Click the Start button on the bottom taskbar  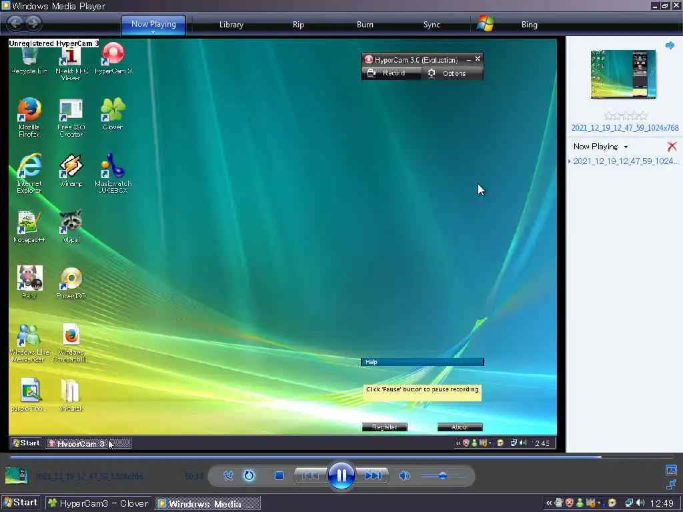click(x=21, y=503)
